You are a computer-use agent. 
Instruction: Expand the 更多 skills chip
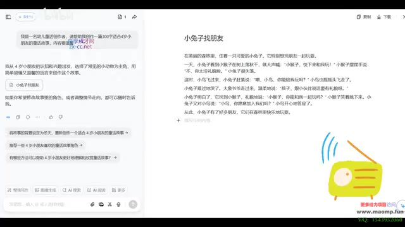pos(118,190)
